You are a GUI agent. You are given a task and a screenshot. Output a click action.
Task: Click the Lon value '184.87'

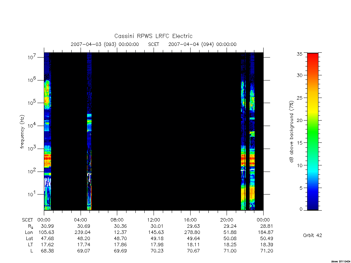click(x=266, y=233)
